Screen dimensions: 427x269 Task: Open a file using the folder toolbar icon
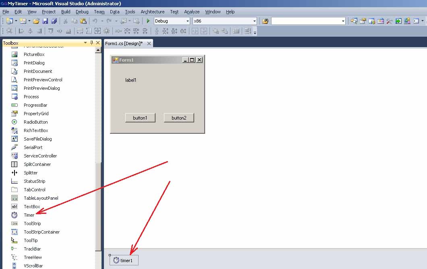coord(35,21)
